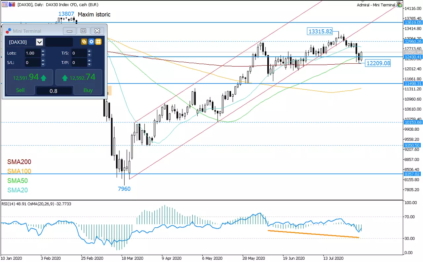Decrease T/S value with down arrow

[89, 55]
